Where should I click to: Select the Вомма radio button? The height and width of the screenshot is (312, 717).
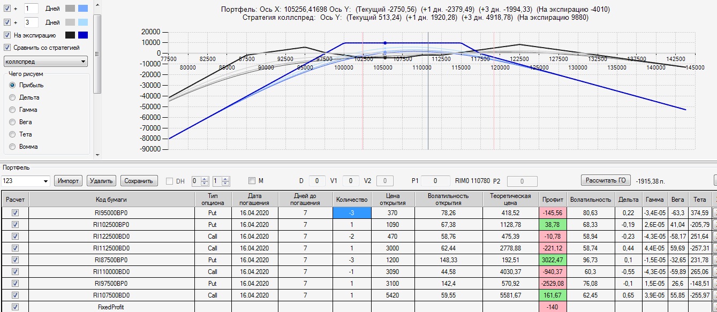click(x=12, y=146)
